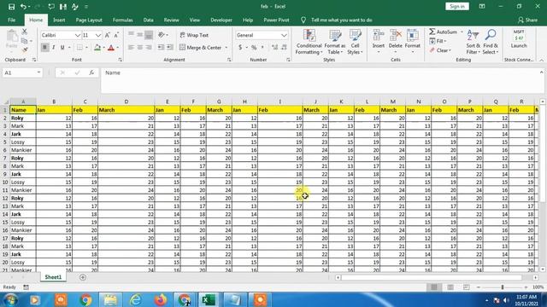Apply Accounting dollar format
The height and width of the screenshot is (307, 547).
click(x=240, y=48)
